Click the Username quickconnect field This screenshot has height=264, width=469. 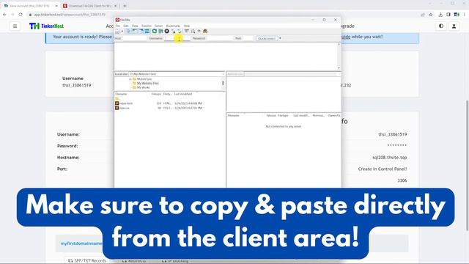(x=177, y=38)
